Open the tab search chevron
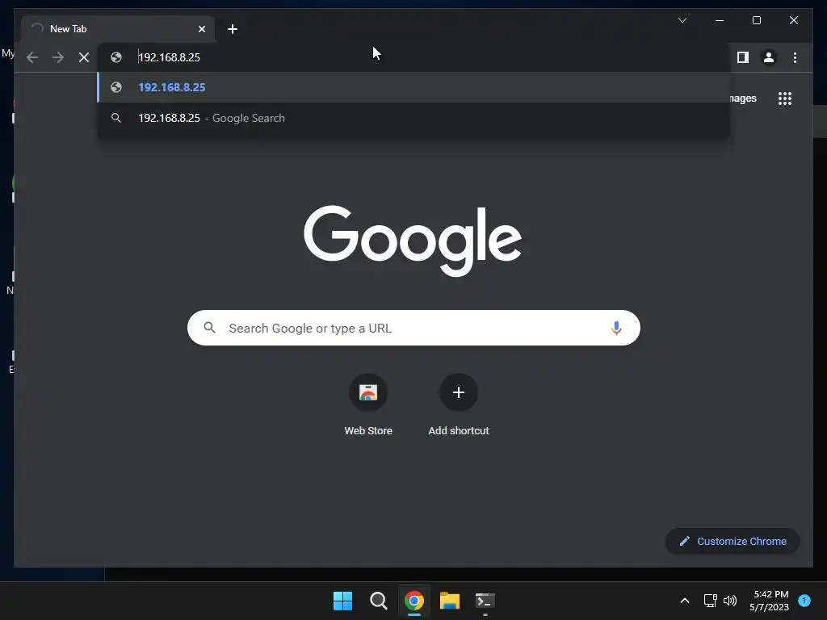This screenshot has width=827, height=620. point(682,20)
